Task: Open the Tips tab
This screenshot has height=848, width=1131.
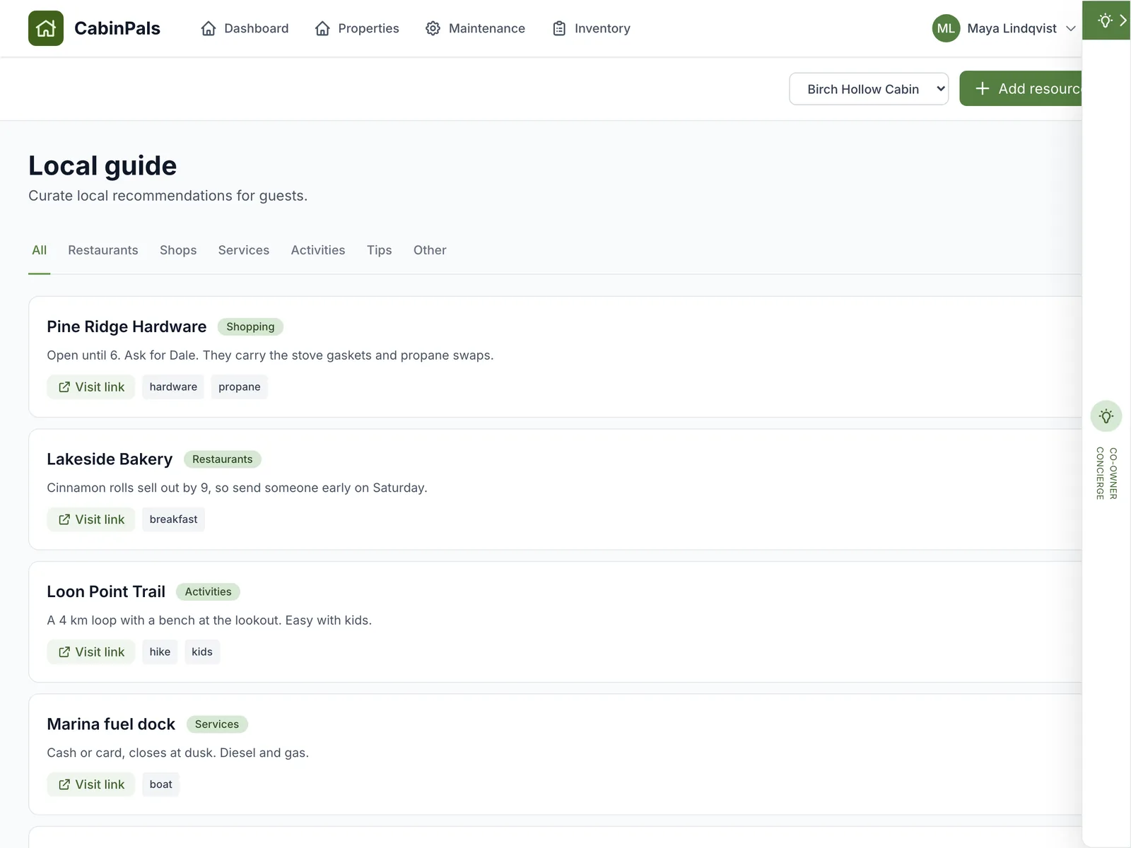Action: 380,250
